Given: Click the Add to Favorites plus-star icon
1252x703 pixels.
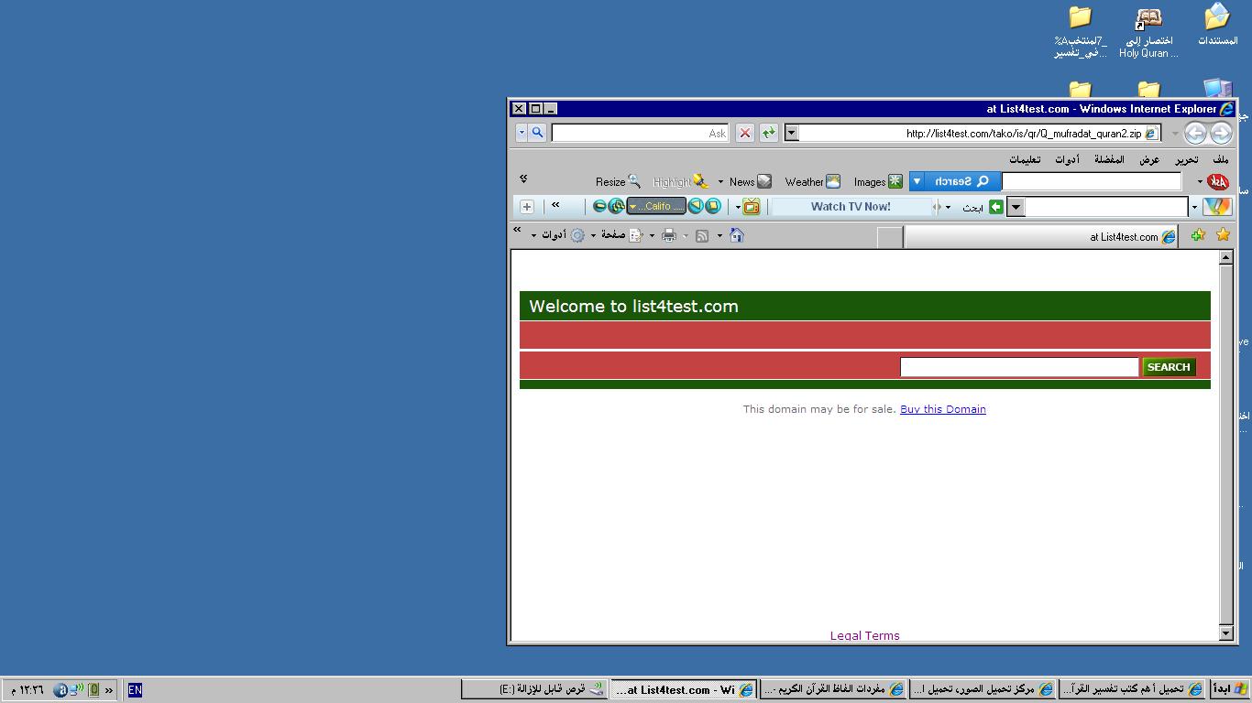Looking at the screenshot, I should 1197,235.
